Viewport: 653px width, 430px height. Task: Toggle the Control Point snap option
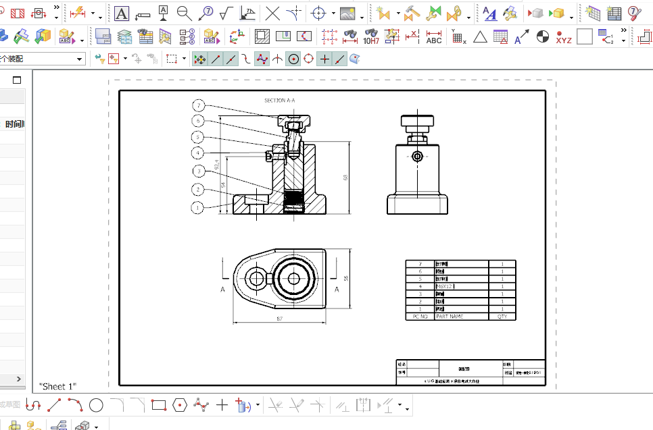[x=246, y=59]
